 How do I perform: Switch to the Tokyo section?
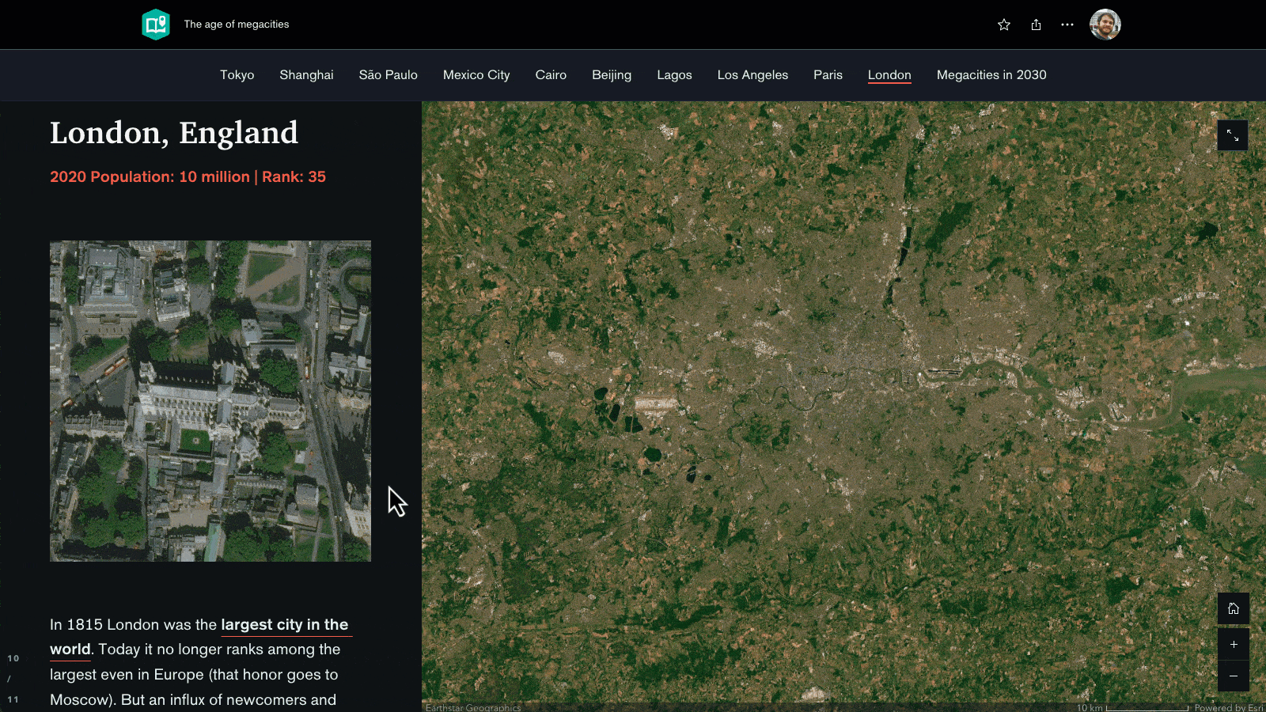click(x=237, y=75)
